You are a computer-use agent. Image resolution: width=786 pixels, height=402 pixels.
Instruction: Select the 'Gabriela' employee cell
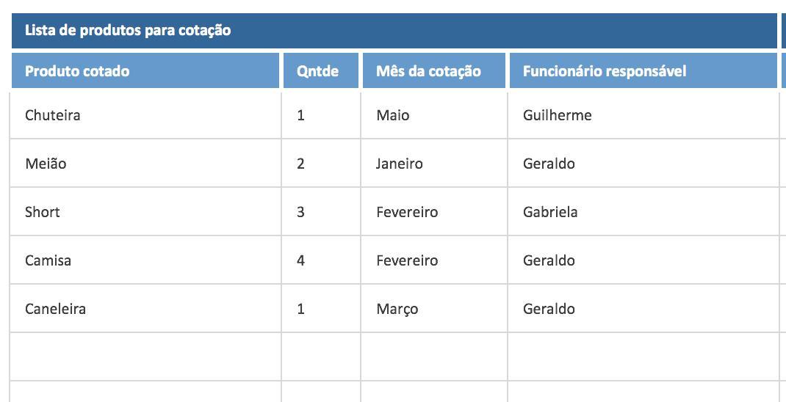pos(643,212)
